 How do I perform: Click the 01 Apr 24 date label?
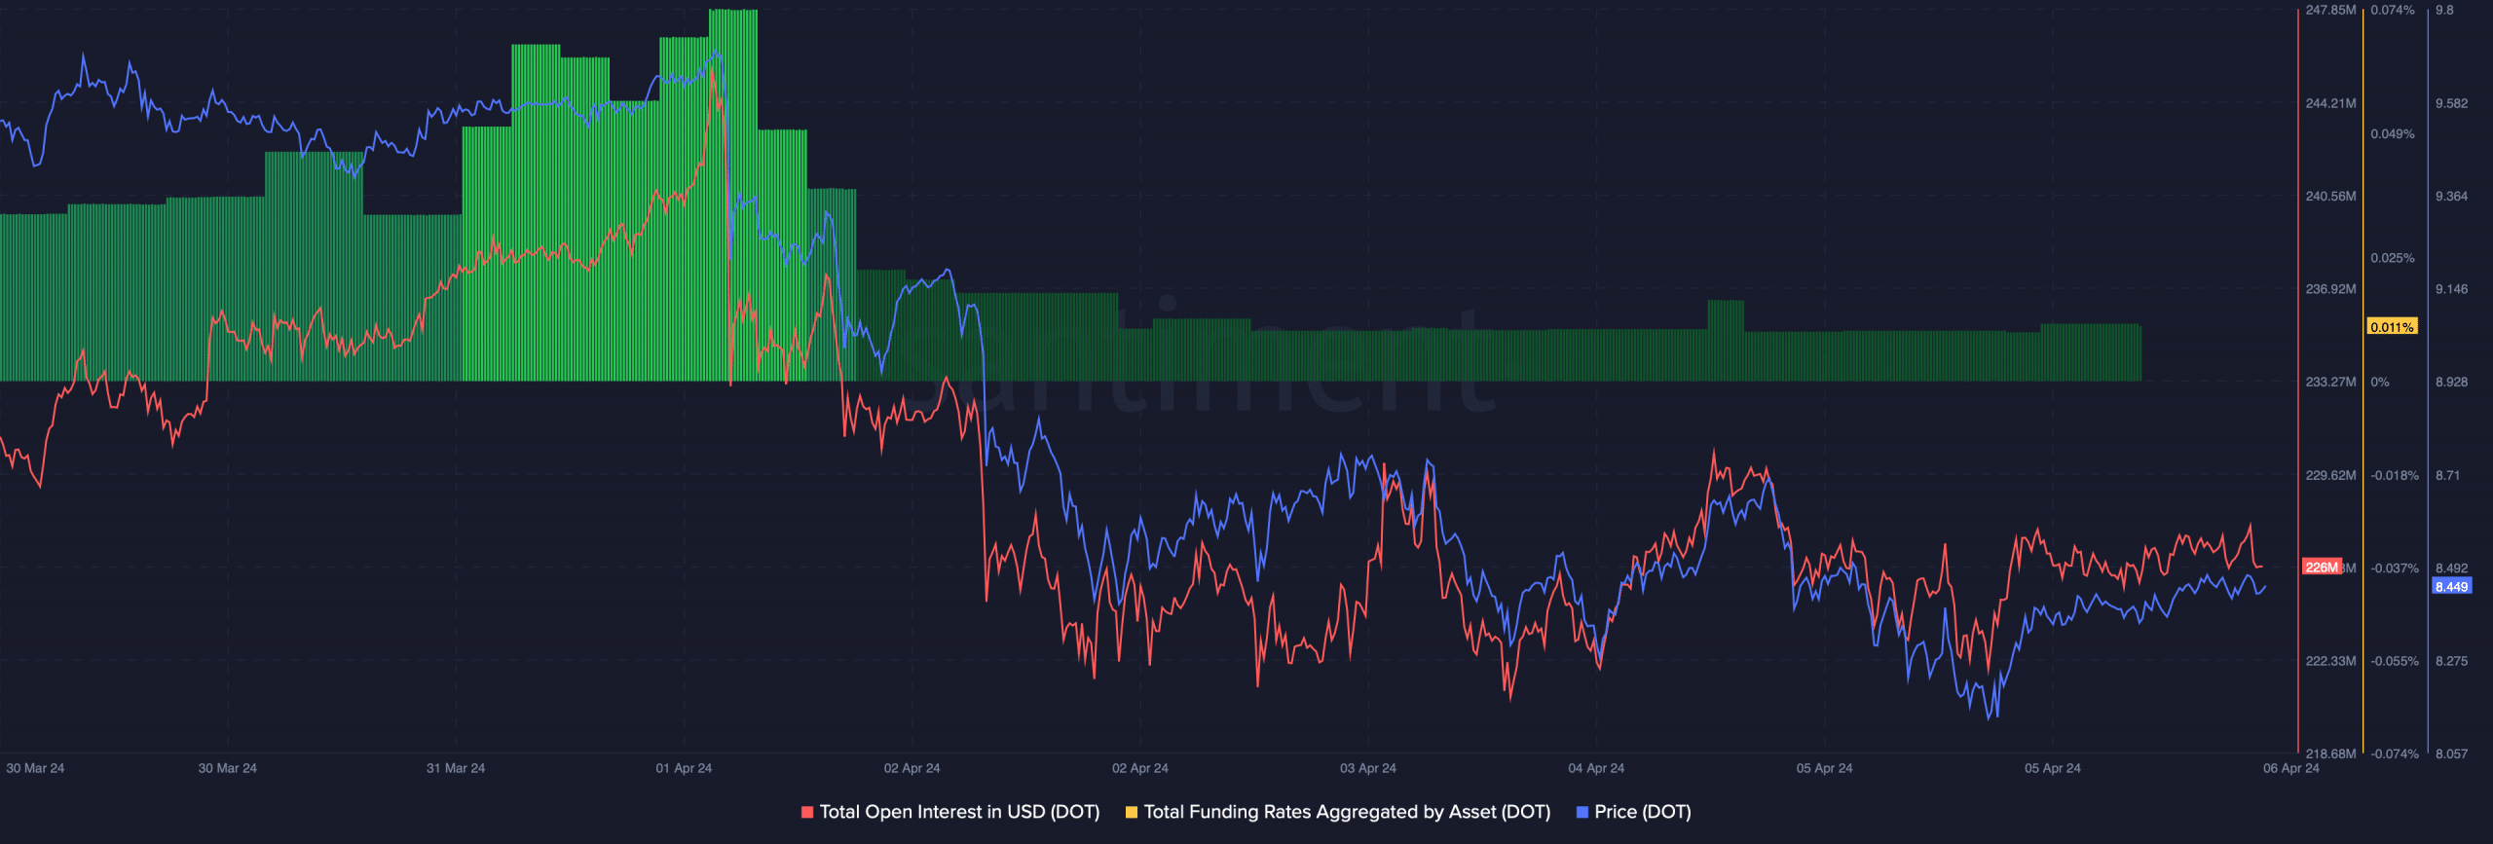pyautogui.click(x=684, y=768)
